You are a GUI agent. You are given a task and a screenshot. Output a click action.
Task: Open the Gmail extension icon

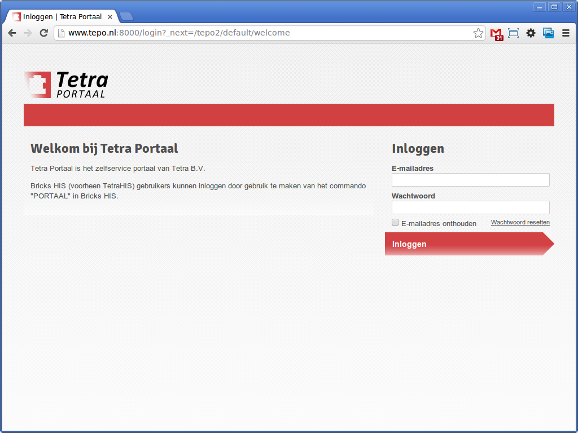(496, 33)
